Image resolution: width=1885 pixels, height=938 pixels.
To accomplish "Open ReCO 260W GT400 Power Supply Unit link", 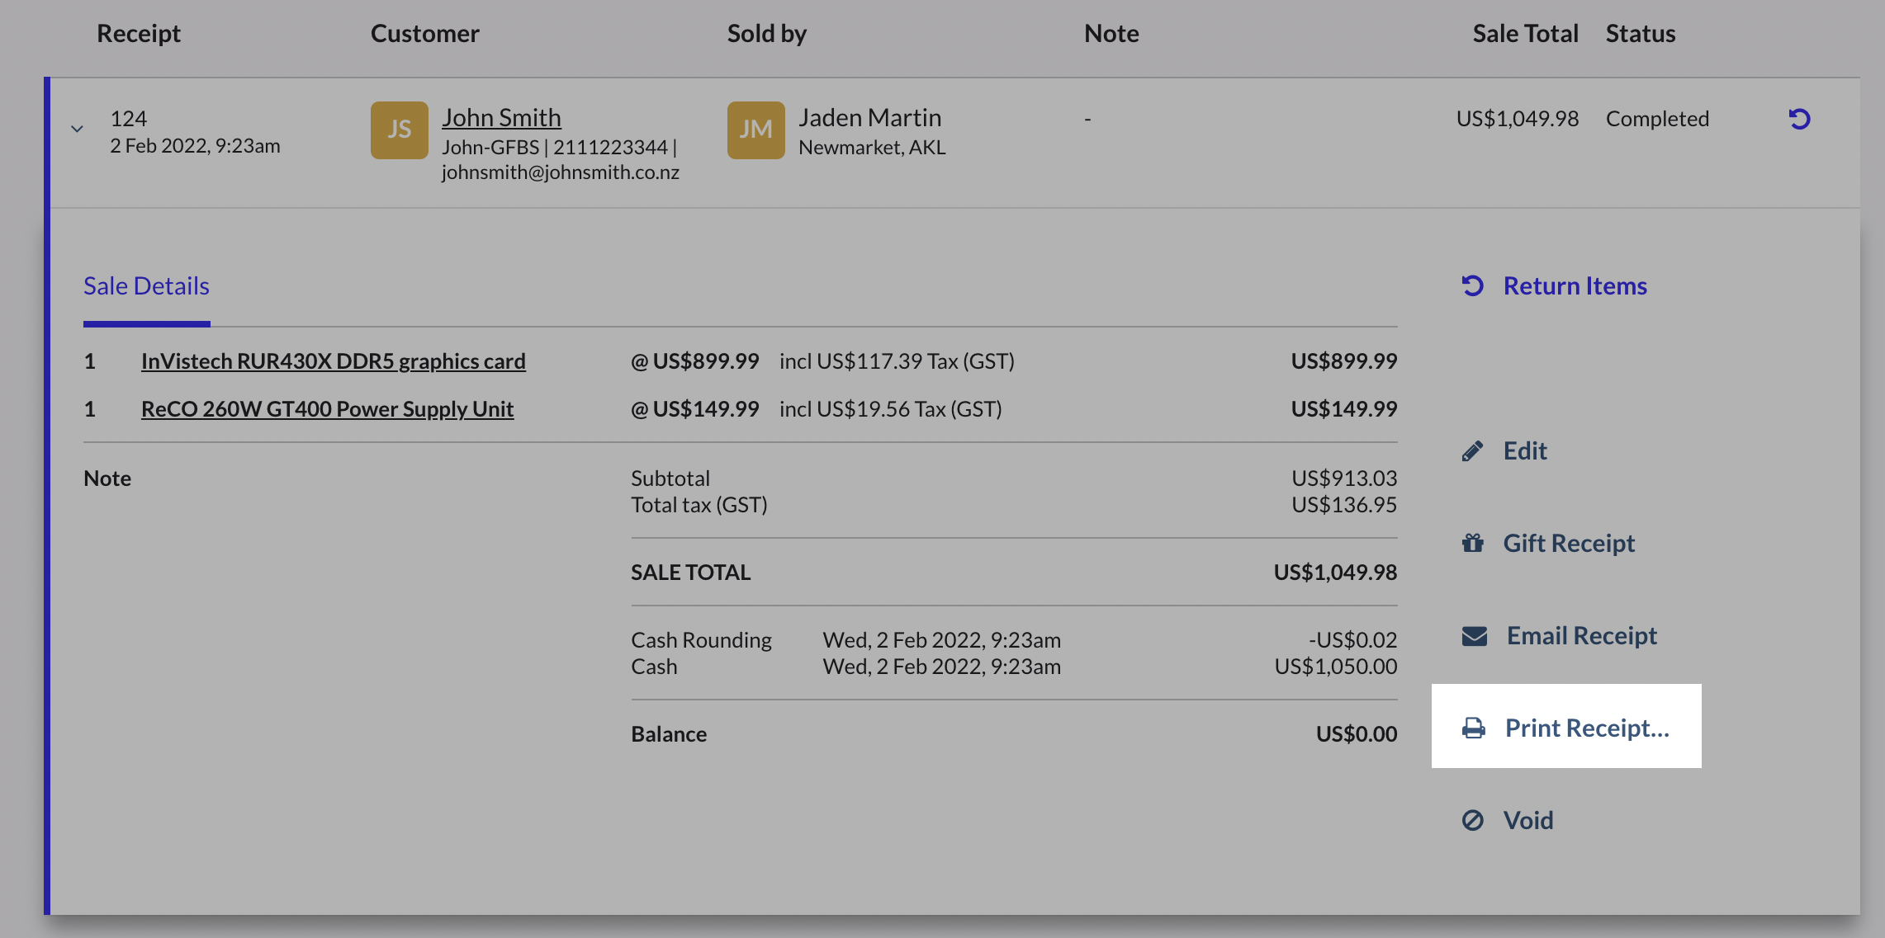I will point(327,409).
